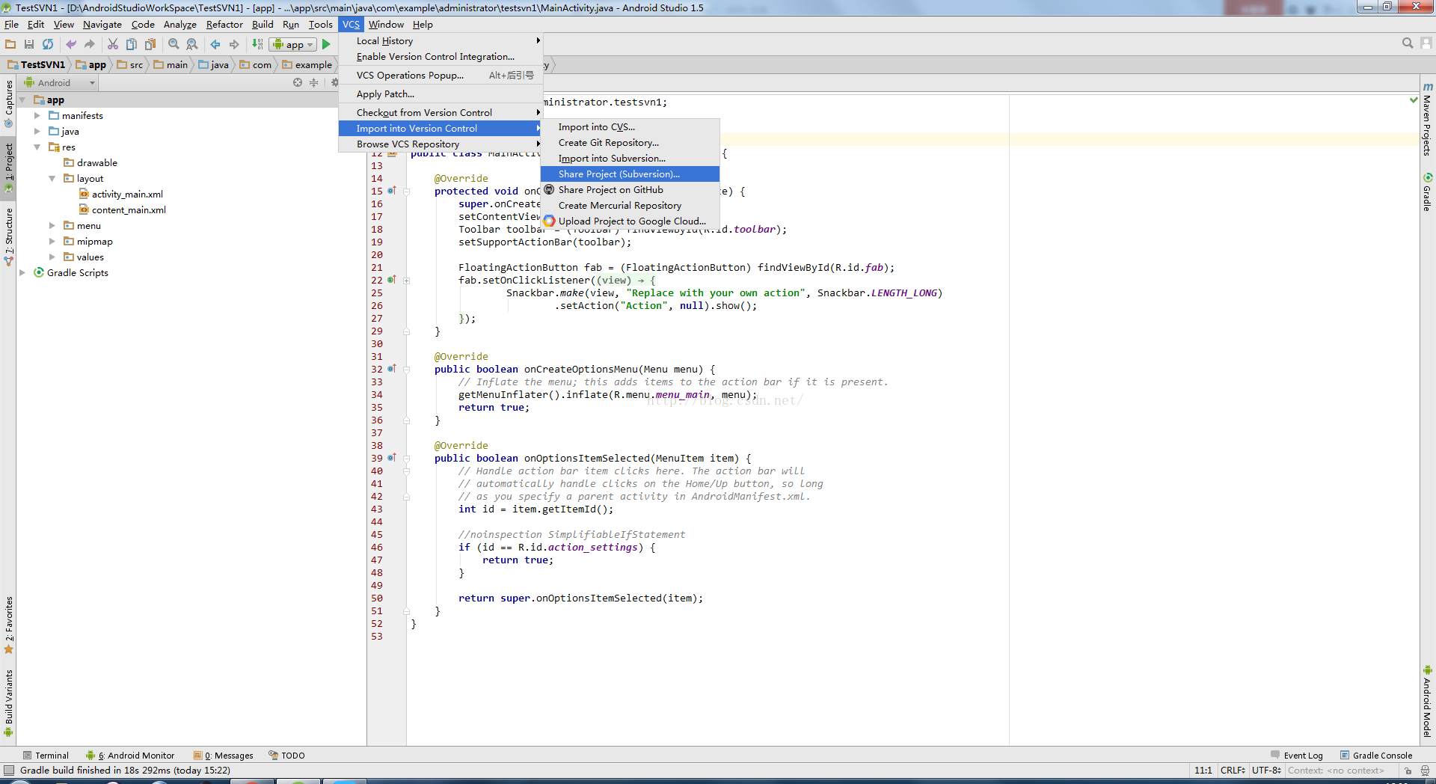Screen dimensions: 1436x784
Task: Click the Replace toolbar icon
Action: [192, 44]
